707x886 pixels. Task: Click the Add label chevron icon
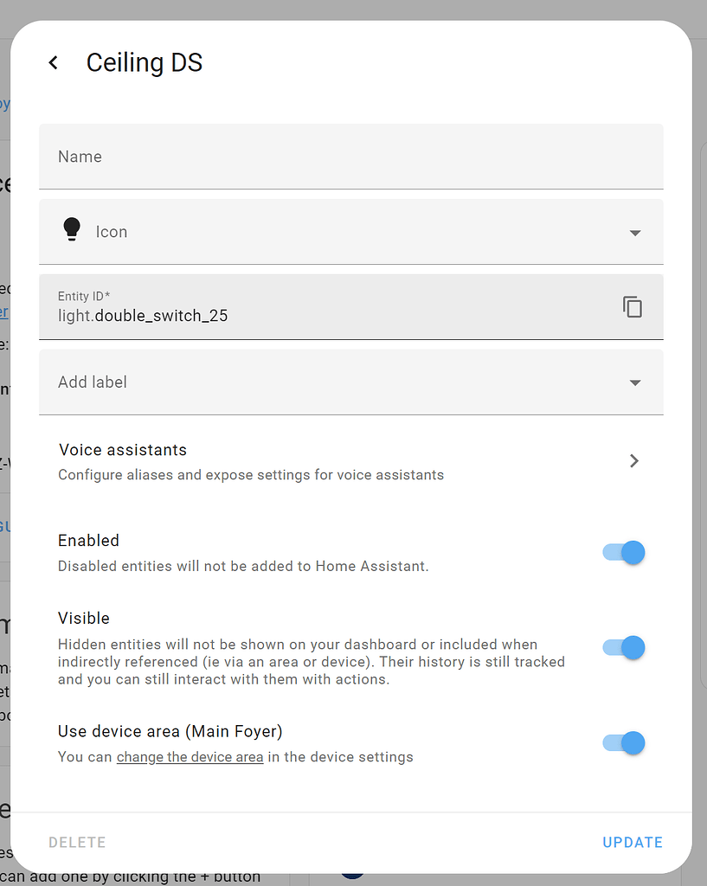635,382
